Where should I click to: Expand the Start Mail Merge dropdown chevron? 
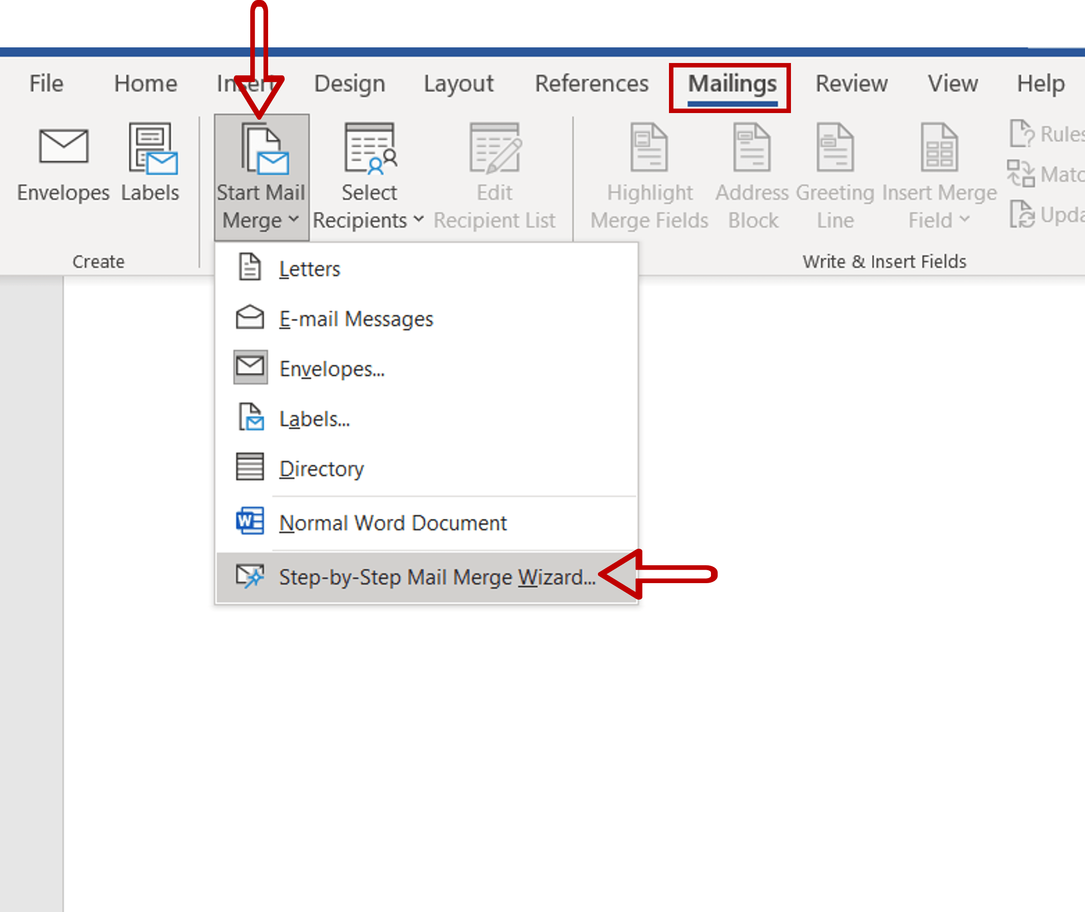point(293,219)
